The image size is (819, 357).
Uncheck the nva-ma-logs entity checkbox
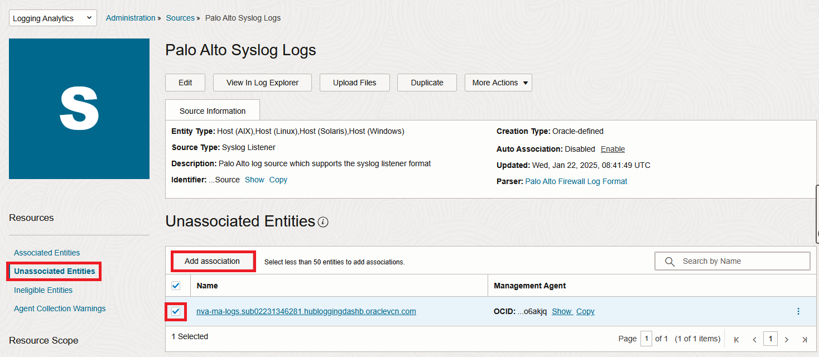(176, 311)
